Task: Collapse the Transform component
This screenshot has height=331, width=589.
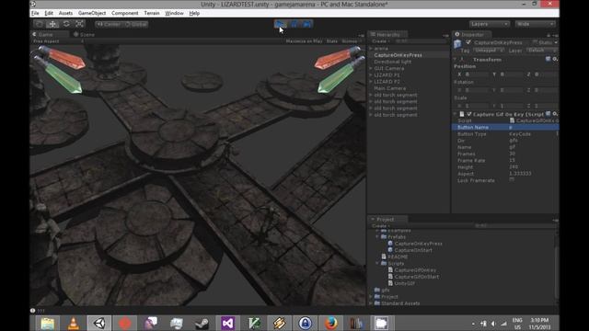Action: click(455, 60)
